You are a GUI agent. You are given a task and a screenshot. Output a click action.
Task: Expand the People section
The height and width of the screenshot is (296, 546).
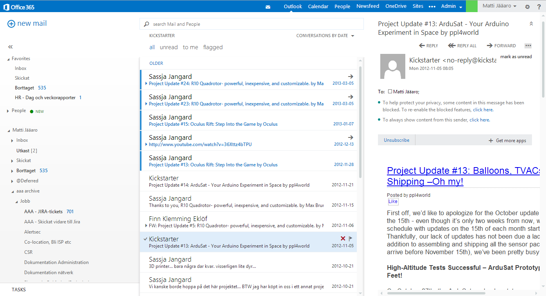click(x=8, y=111)
